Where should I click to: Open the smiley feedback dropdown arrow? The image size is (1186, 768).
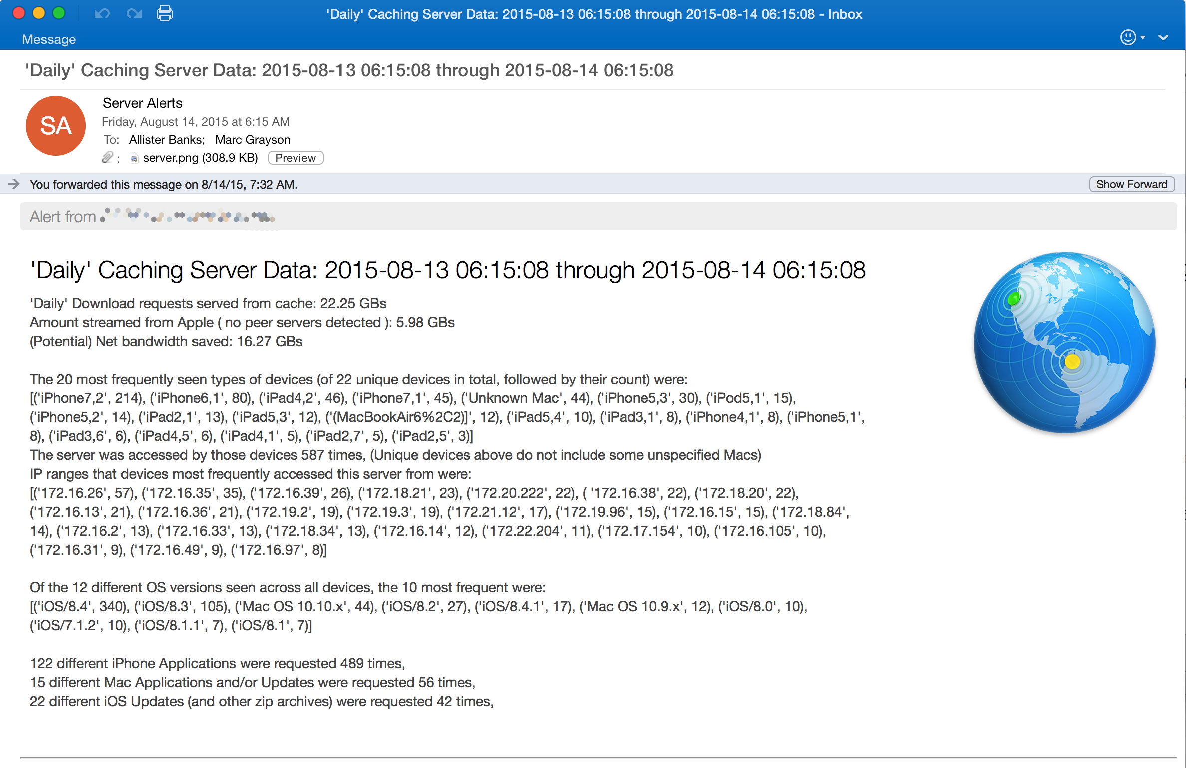(x=1143, y=38)
